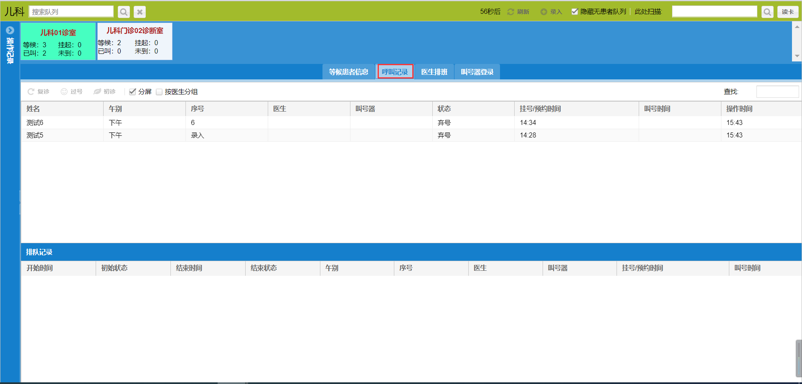Sort by the 状态 column header
802x384 pixels.
point(474,109)
